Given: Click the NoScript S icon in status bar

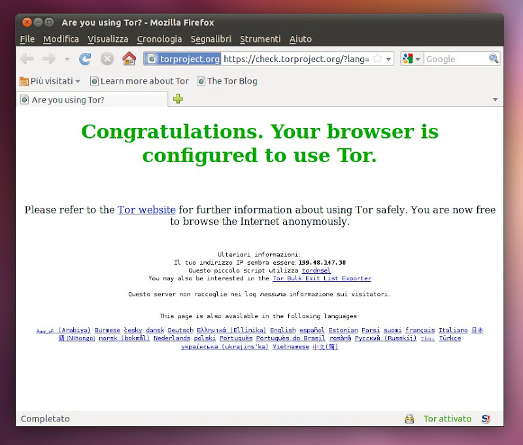Looking at the screenshot, I should click(486, 419).
